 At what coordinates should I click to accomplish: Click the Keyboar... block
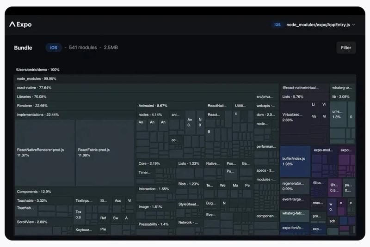(86, 230)
